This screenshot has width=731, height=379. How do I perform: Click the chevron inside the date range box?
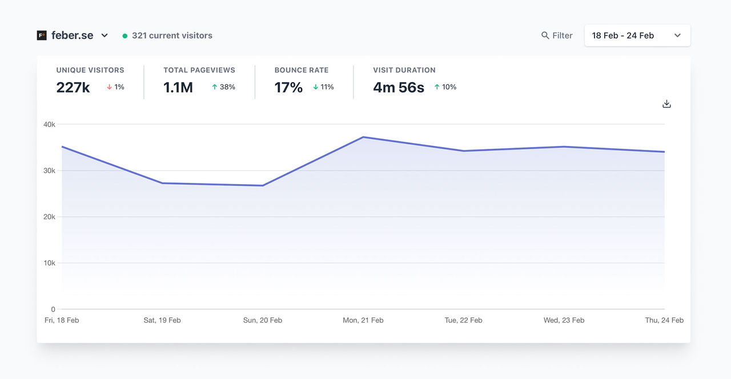point(678,35)
